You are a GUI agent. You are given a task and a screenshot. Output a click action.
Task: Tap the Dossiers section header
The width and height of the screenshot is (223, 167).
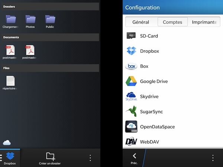click(50, 7)
